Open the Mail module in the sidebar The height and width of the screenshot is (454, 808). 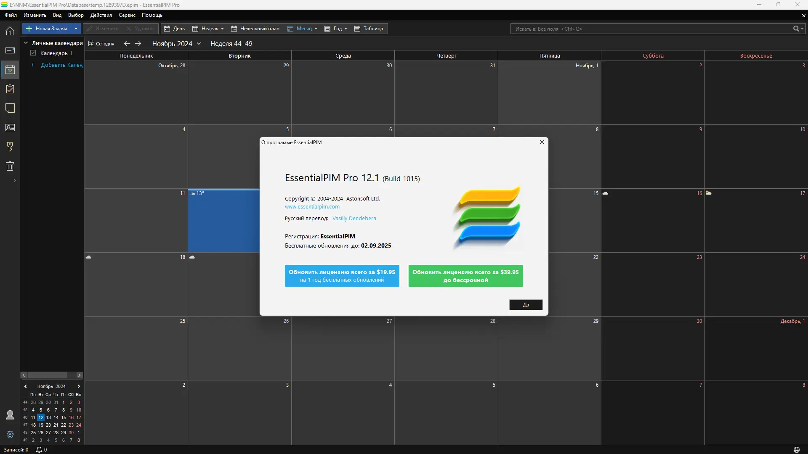click(x=10, y=50)
